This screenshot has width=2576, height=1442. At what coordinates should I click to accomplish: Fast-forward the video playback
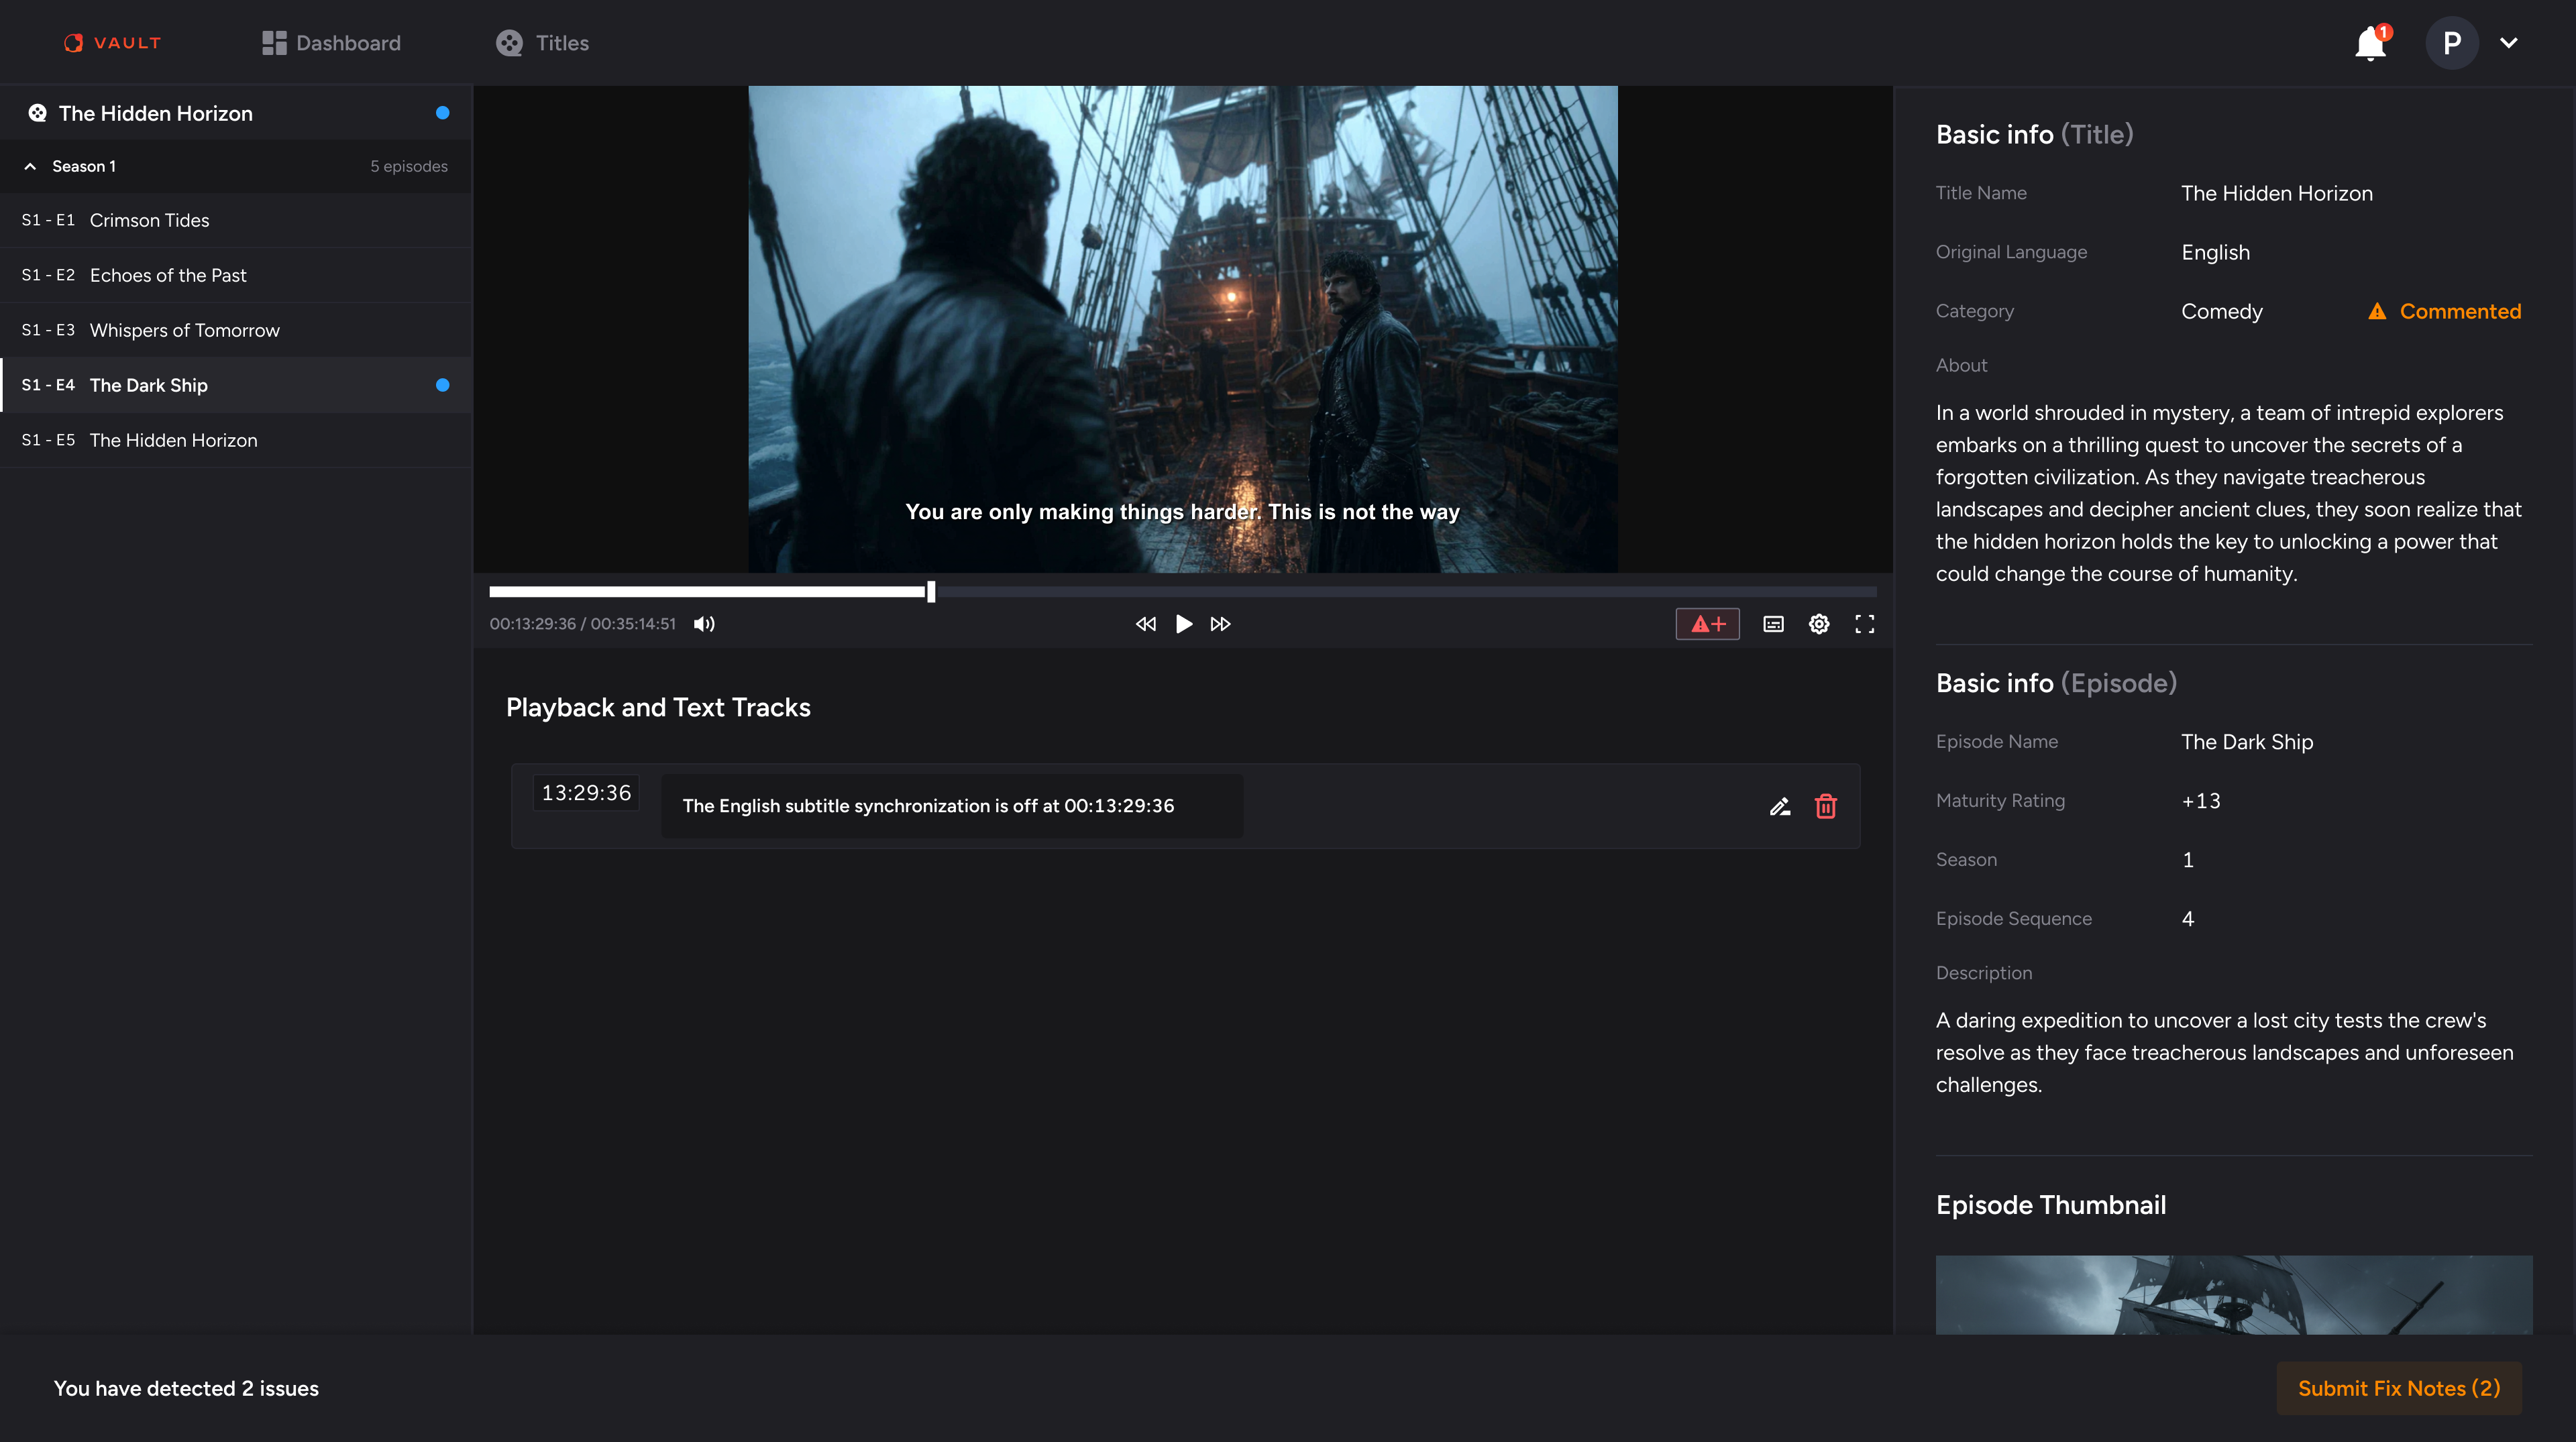pyautogui.click(x=1220, y=624)
